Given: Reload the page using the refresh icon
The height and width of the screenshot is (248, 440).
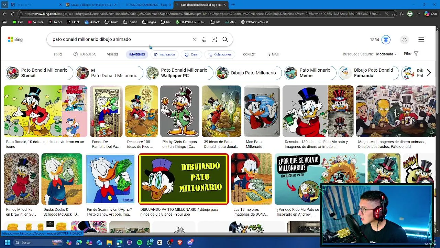Looking at the screenshot, I should 13,14.
